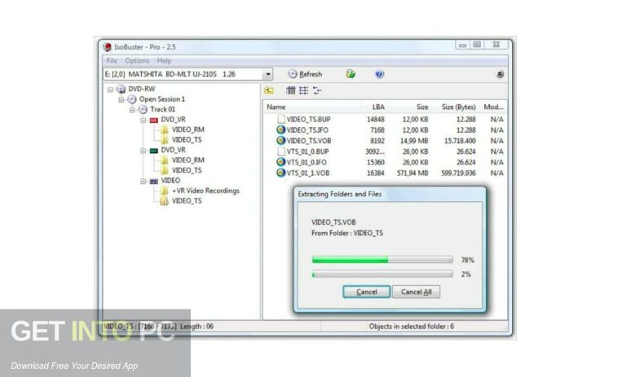
Task: Click the Track 01 disc icon
Action: (x=143, y=109)
